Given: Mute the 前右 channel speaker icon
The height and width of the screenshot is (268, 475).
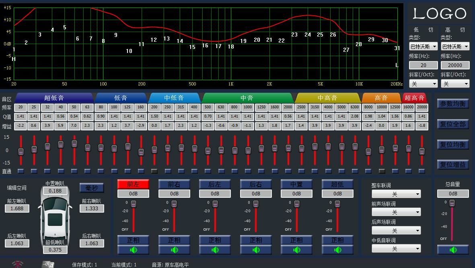Looking at the screenshot, I should coord(174,250).
